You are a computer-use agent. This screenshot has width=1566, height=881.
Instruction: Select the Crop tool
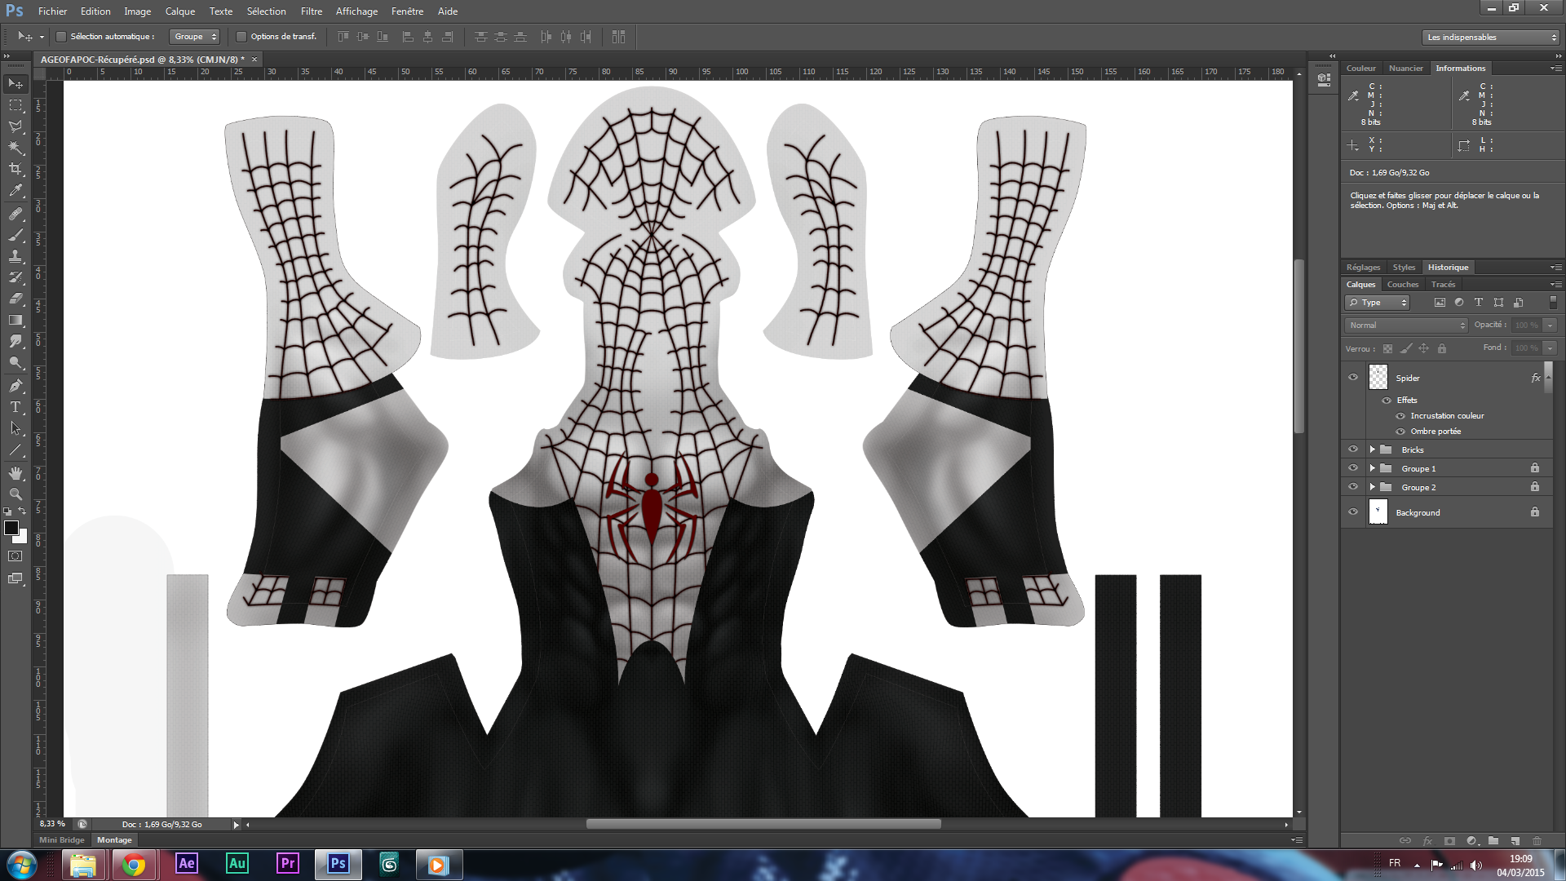pos(15,169)
